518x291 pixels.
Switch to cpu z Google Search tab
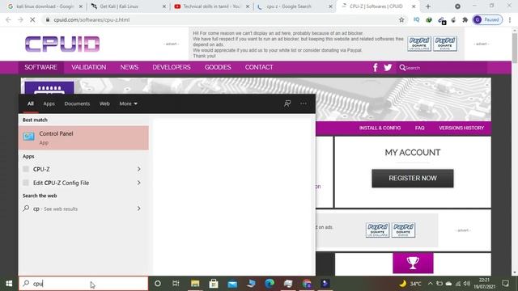[294, 6]
